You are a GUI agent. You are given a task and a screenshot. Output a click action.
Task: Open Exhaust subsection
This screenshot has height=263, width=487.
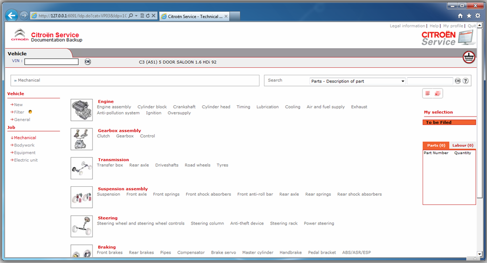[x=359, y=107]
